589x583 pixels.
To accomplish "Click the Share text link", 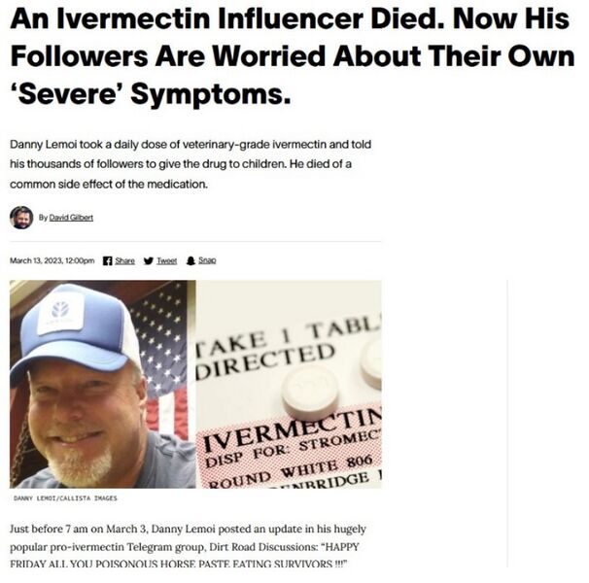I will 125,260.
